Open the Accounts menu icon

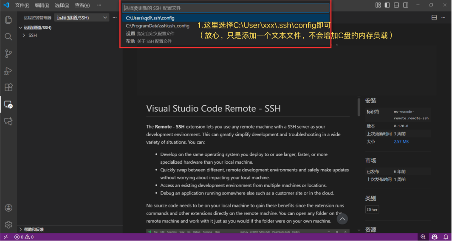point(8,207)
